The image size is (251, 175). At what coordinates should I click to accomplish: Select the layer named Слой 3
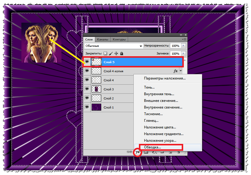coord(109,89)
